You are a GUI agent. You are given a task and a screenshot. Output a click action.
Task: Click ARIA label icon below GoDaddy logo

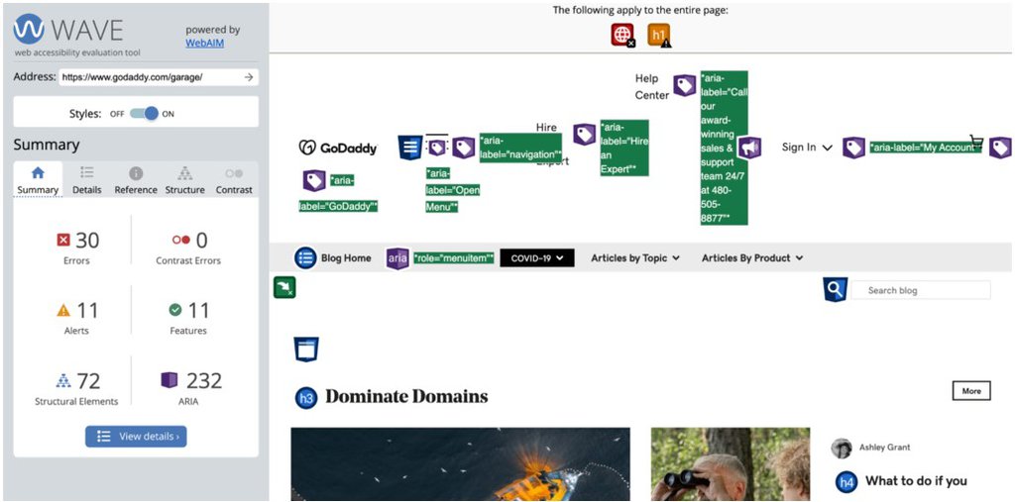314,180
